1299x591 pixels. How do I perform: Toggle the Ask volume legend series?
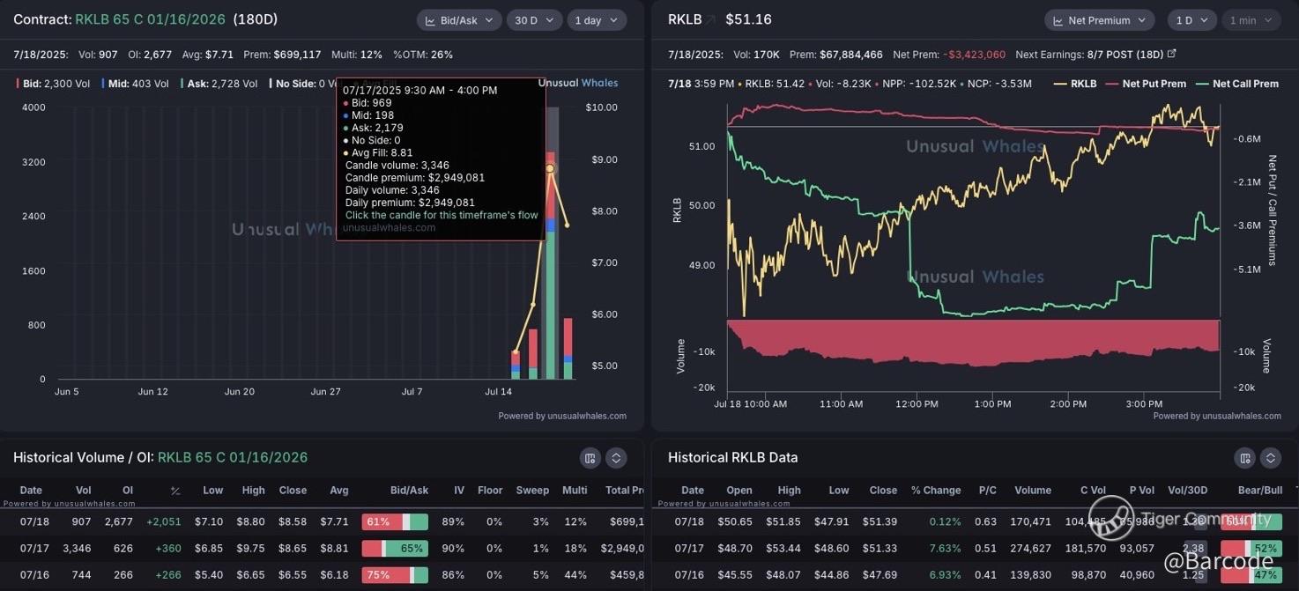tap(219, 84)
